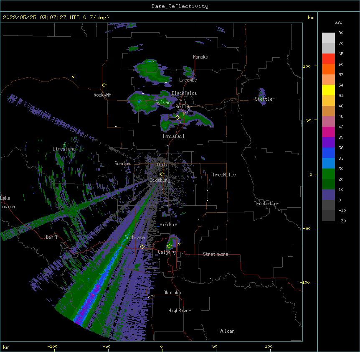Click the Innisfail city label

[x=173, y=136]
